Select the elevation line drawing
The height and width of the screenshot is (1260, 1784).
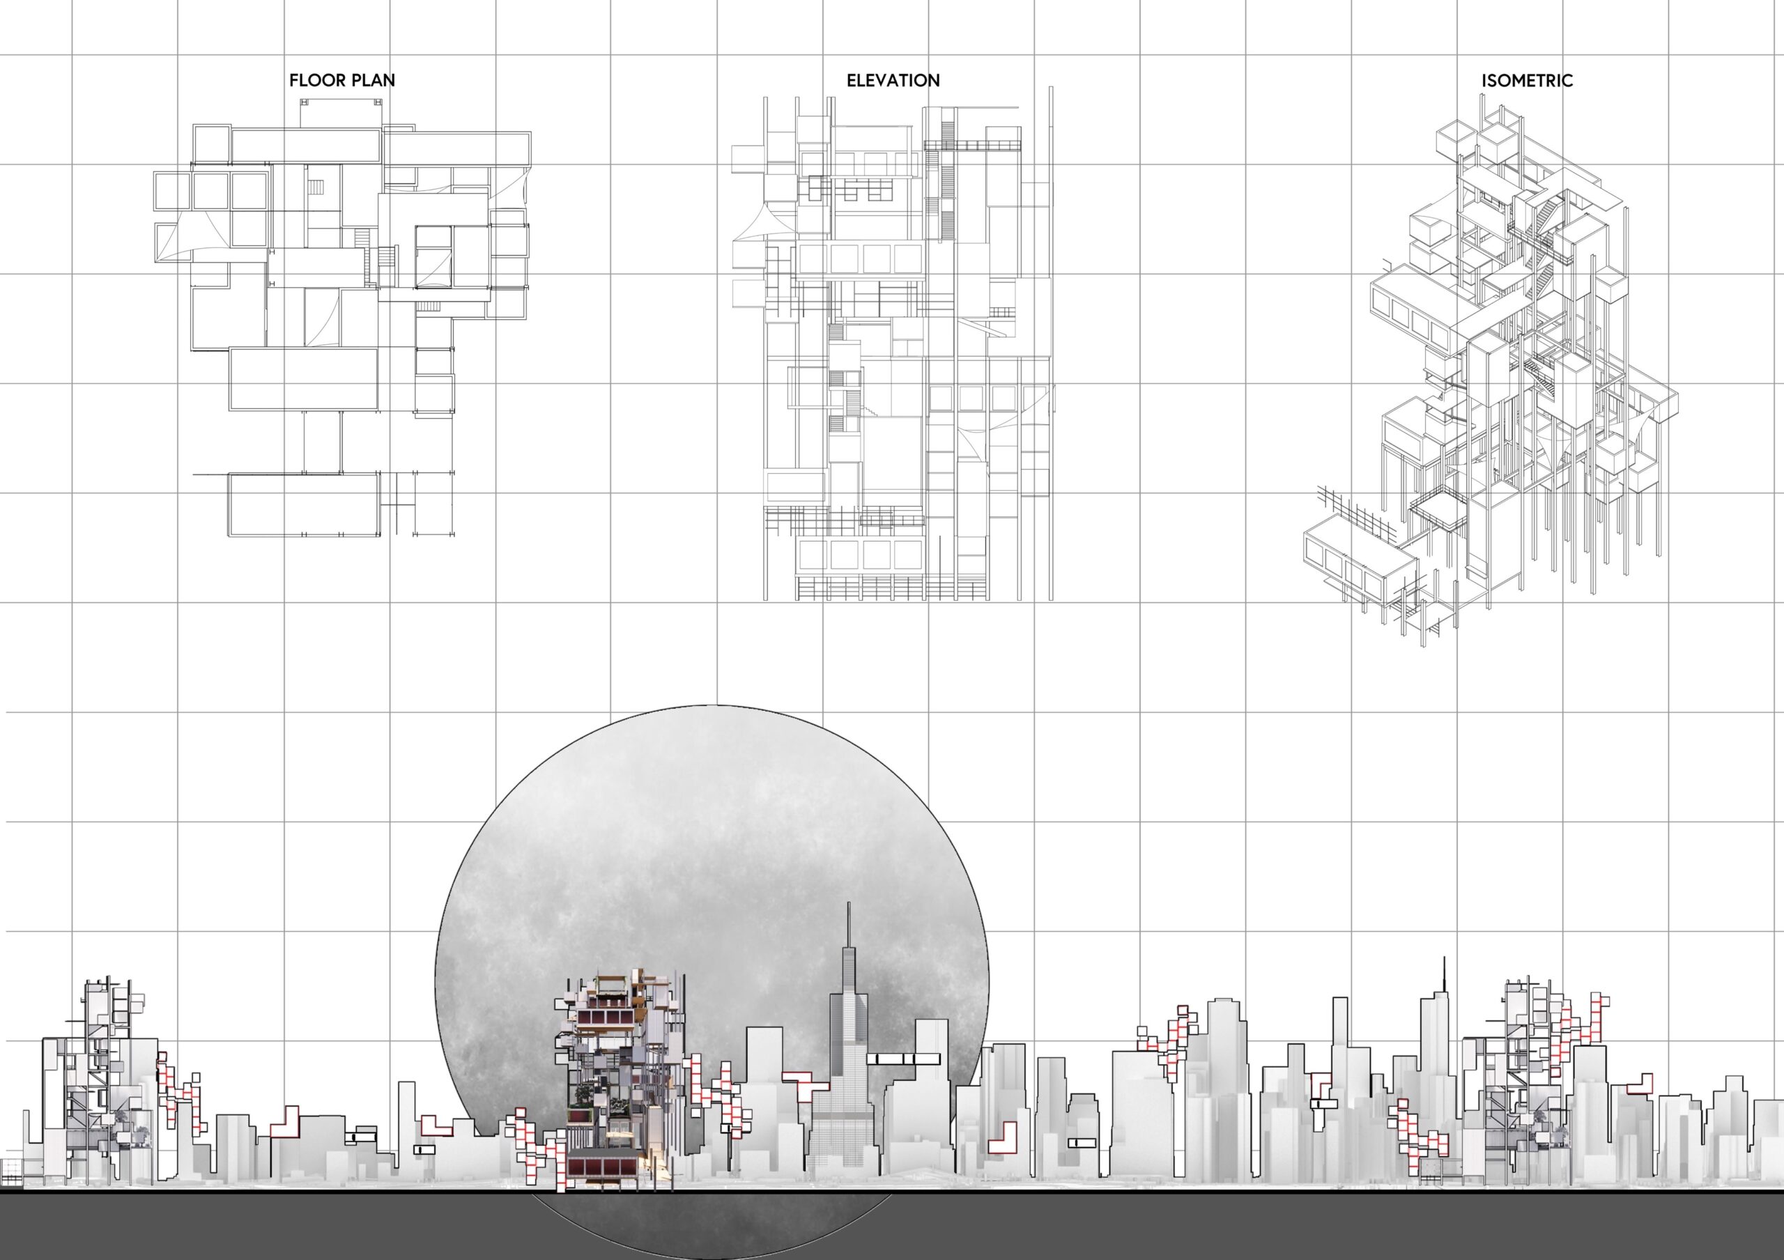pos(893,344)
